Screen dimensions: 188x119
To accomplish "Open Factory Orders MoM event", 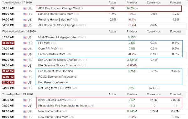I will click(52, 54).
